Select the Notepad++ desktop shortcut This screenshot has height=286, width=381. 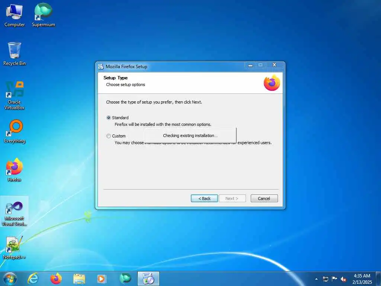click(x=15, y=247)
